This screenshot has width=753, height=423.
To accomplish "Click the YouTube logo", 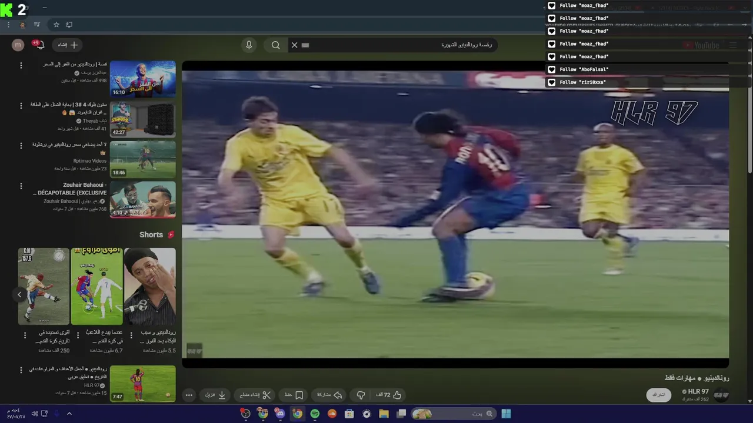I will click(x=701, y=45).
